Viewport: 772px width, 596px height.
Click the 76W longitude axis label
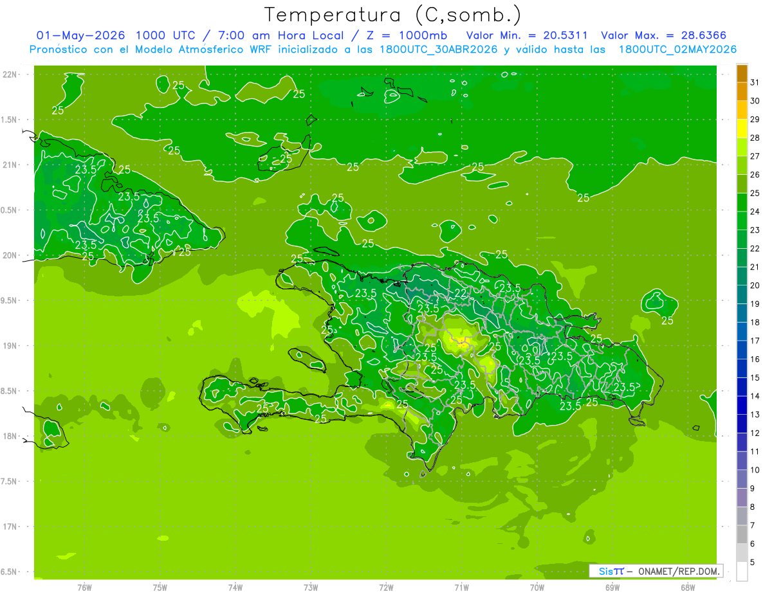click(84, 587)
